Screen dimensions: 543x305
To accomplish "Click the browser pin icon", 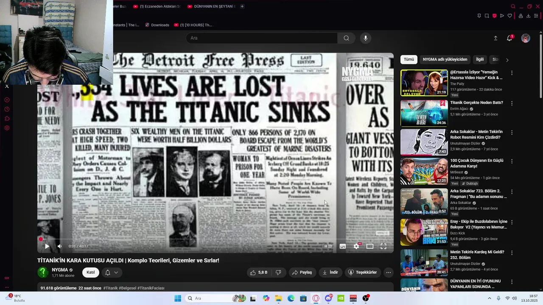I will click(x=479, y=16).
